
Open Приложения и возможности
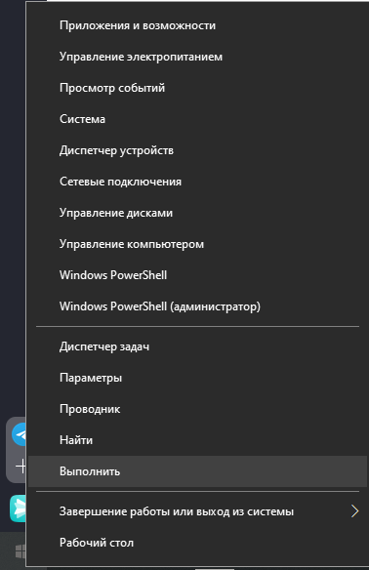point(138,25)
